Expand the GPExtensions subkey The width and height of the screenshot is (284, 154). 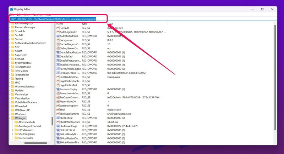13,130
